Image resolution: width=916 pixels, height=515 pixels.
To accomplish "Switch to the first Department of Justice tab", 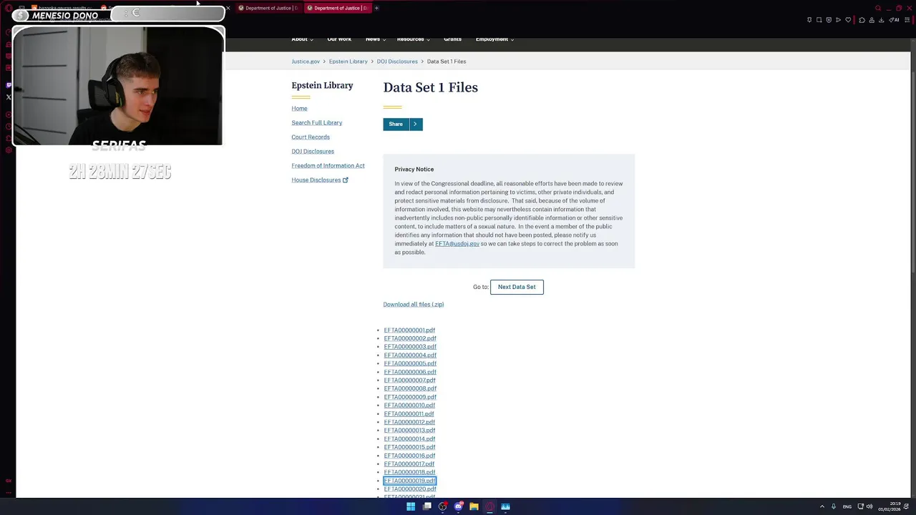I will pos(268,8).
